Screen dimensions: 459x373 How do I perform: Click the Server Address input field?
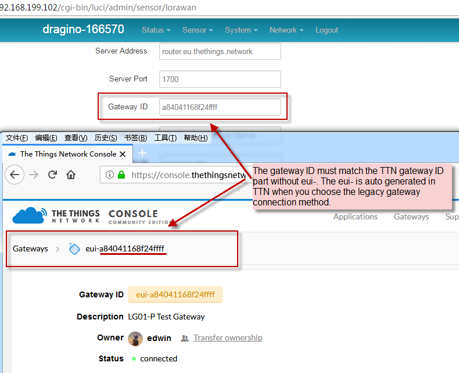pyautogui.click(x=220, y=51)
